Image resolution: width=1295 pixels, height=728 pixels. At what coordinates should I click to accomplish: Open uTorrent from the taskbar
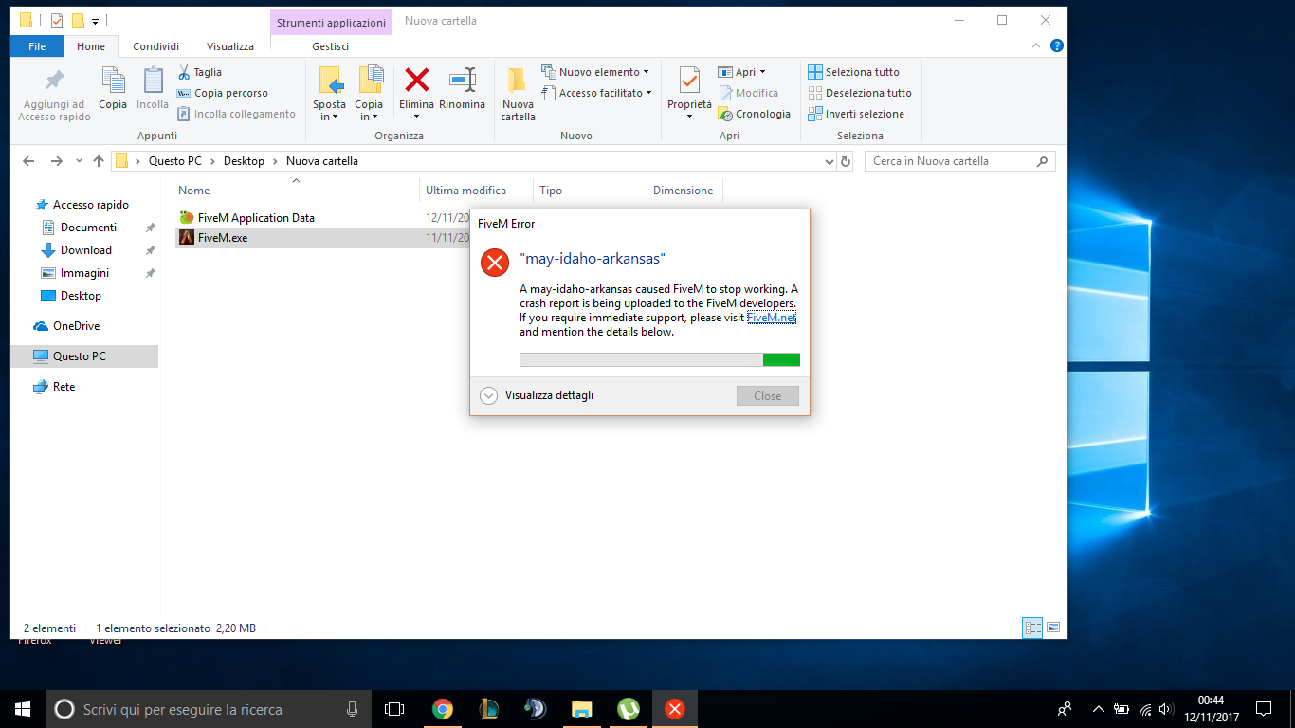[628, 709]
